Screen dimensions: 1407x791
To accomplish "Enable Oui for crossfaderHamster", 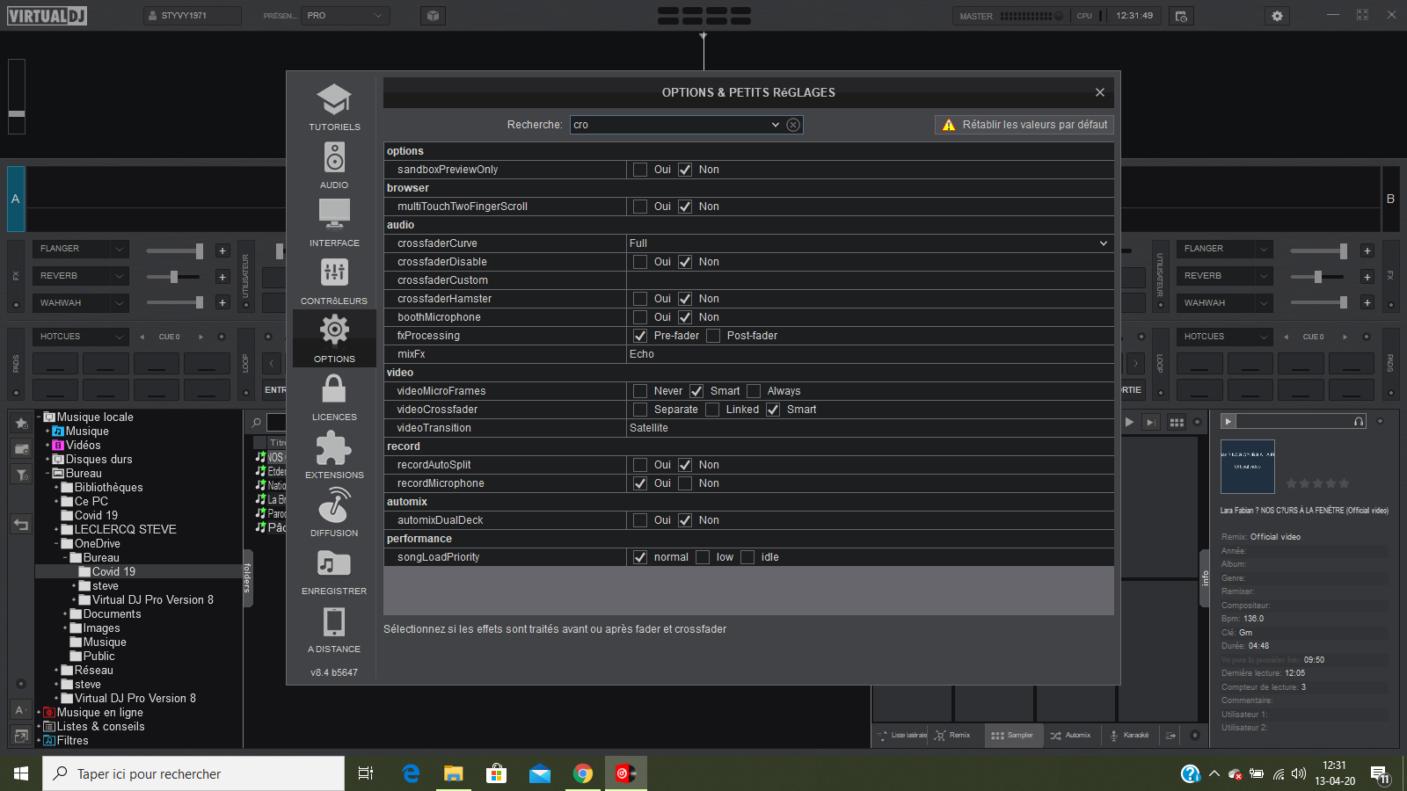I will (640, 299).
